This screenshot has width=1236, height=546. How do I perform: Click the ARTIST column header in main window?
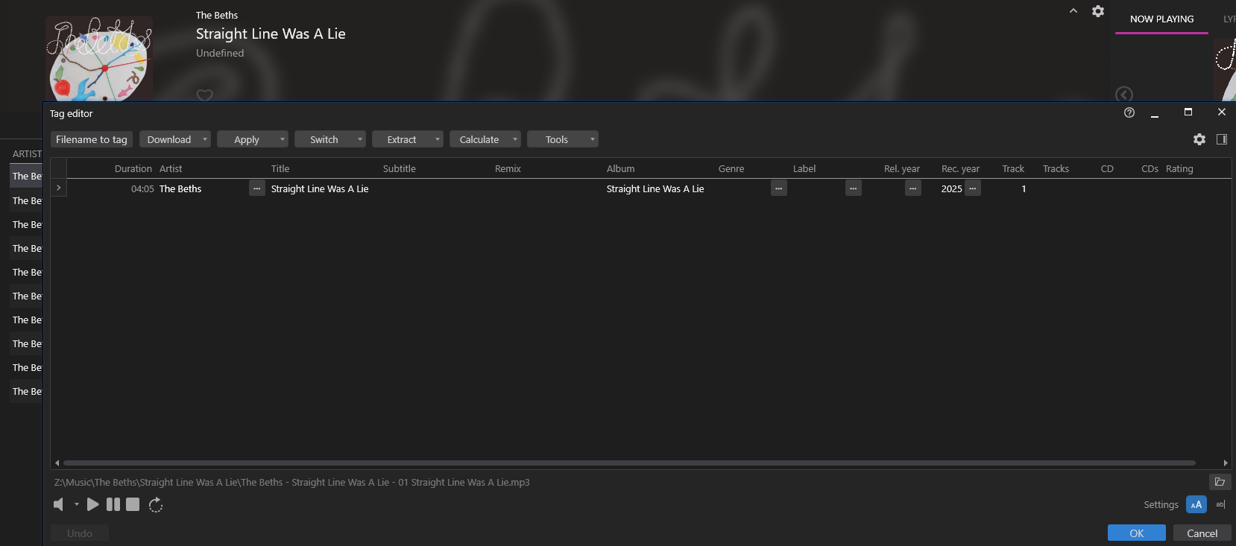pyautogui.click(x=27, y=153)
